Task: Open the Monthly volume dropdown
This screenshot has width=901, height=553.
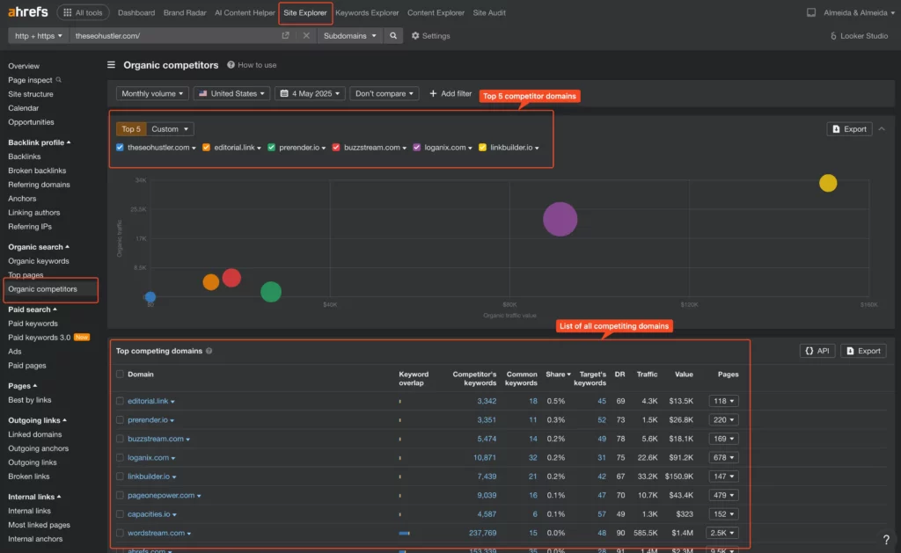Action: click(153, 93)
